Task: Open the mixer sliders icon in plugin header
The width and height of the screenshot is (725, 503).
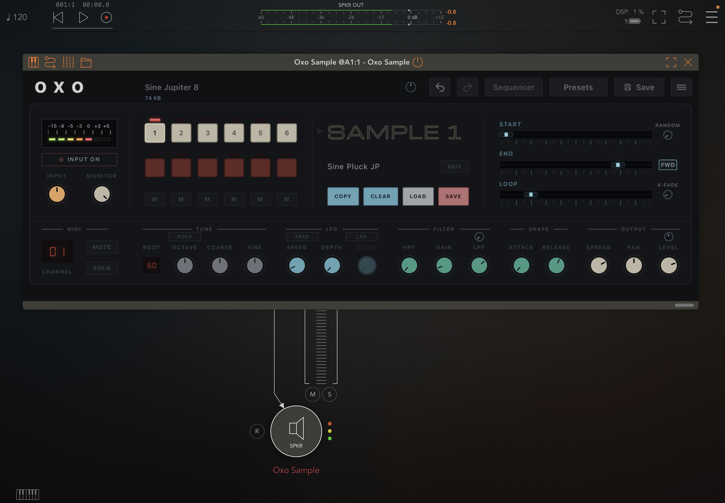Action: (x=68, y=62)
